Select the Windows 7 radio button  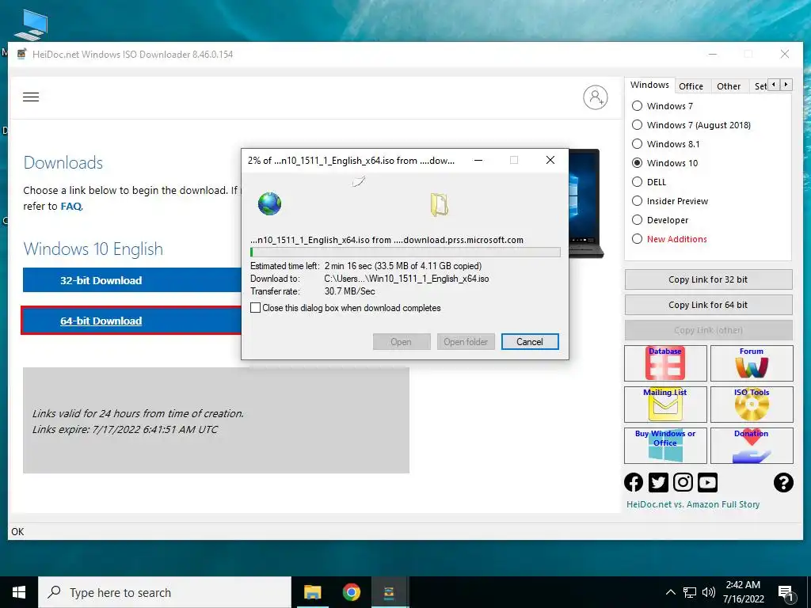pos(638,106)
